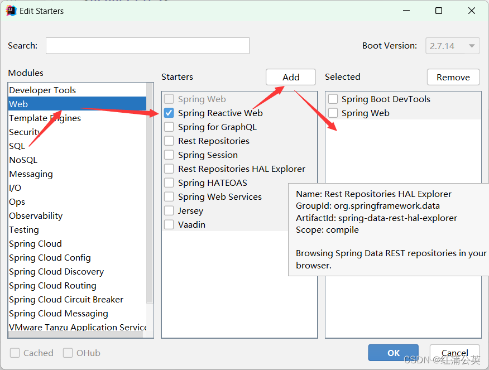
Task: Select Spring Cloud Circuit Breaker module
Action: click(x=78, y=299)
